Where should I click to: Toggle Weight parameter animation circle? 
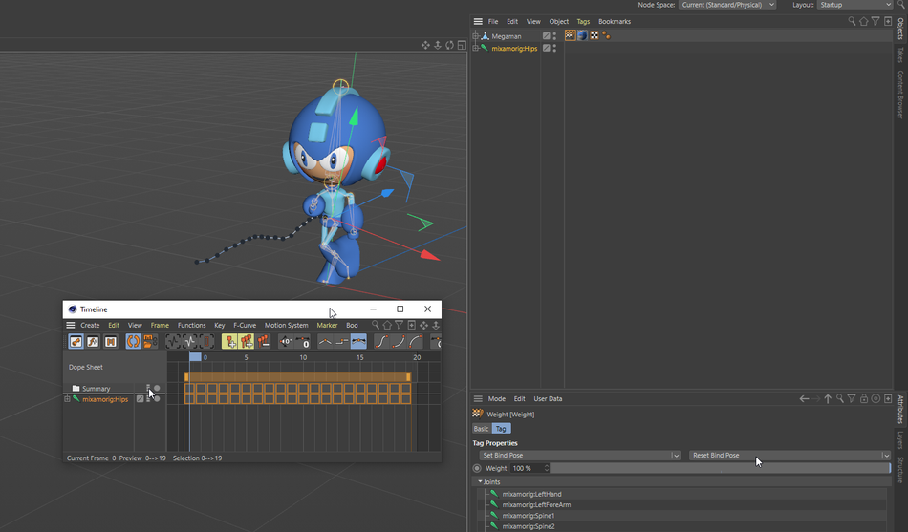click(477, 468)
